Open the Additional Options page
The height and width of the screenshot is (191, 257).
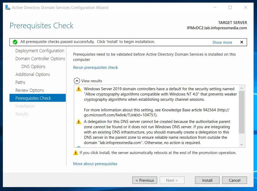tap(33, 74)
